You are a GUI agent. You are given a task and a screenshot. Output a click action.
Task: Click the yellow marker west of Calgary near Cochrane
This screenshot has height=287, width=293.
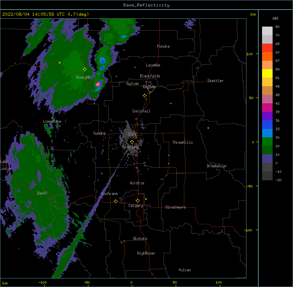tap(116, 201)
